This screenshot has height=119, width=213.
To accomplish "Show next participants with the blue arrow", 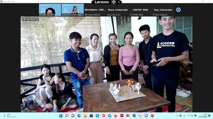I will click(x=178, y=10).
